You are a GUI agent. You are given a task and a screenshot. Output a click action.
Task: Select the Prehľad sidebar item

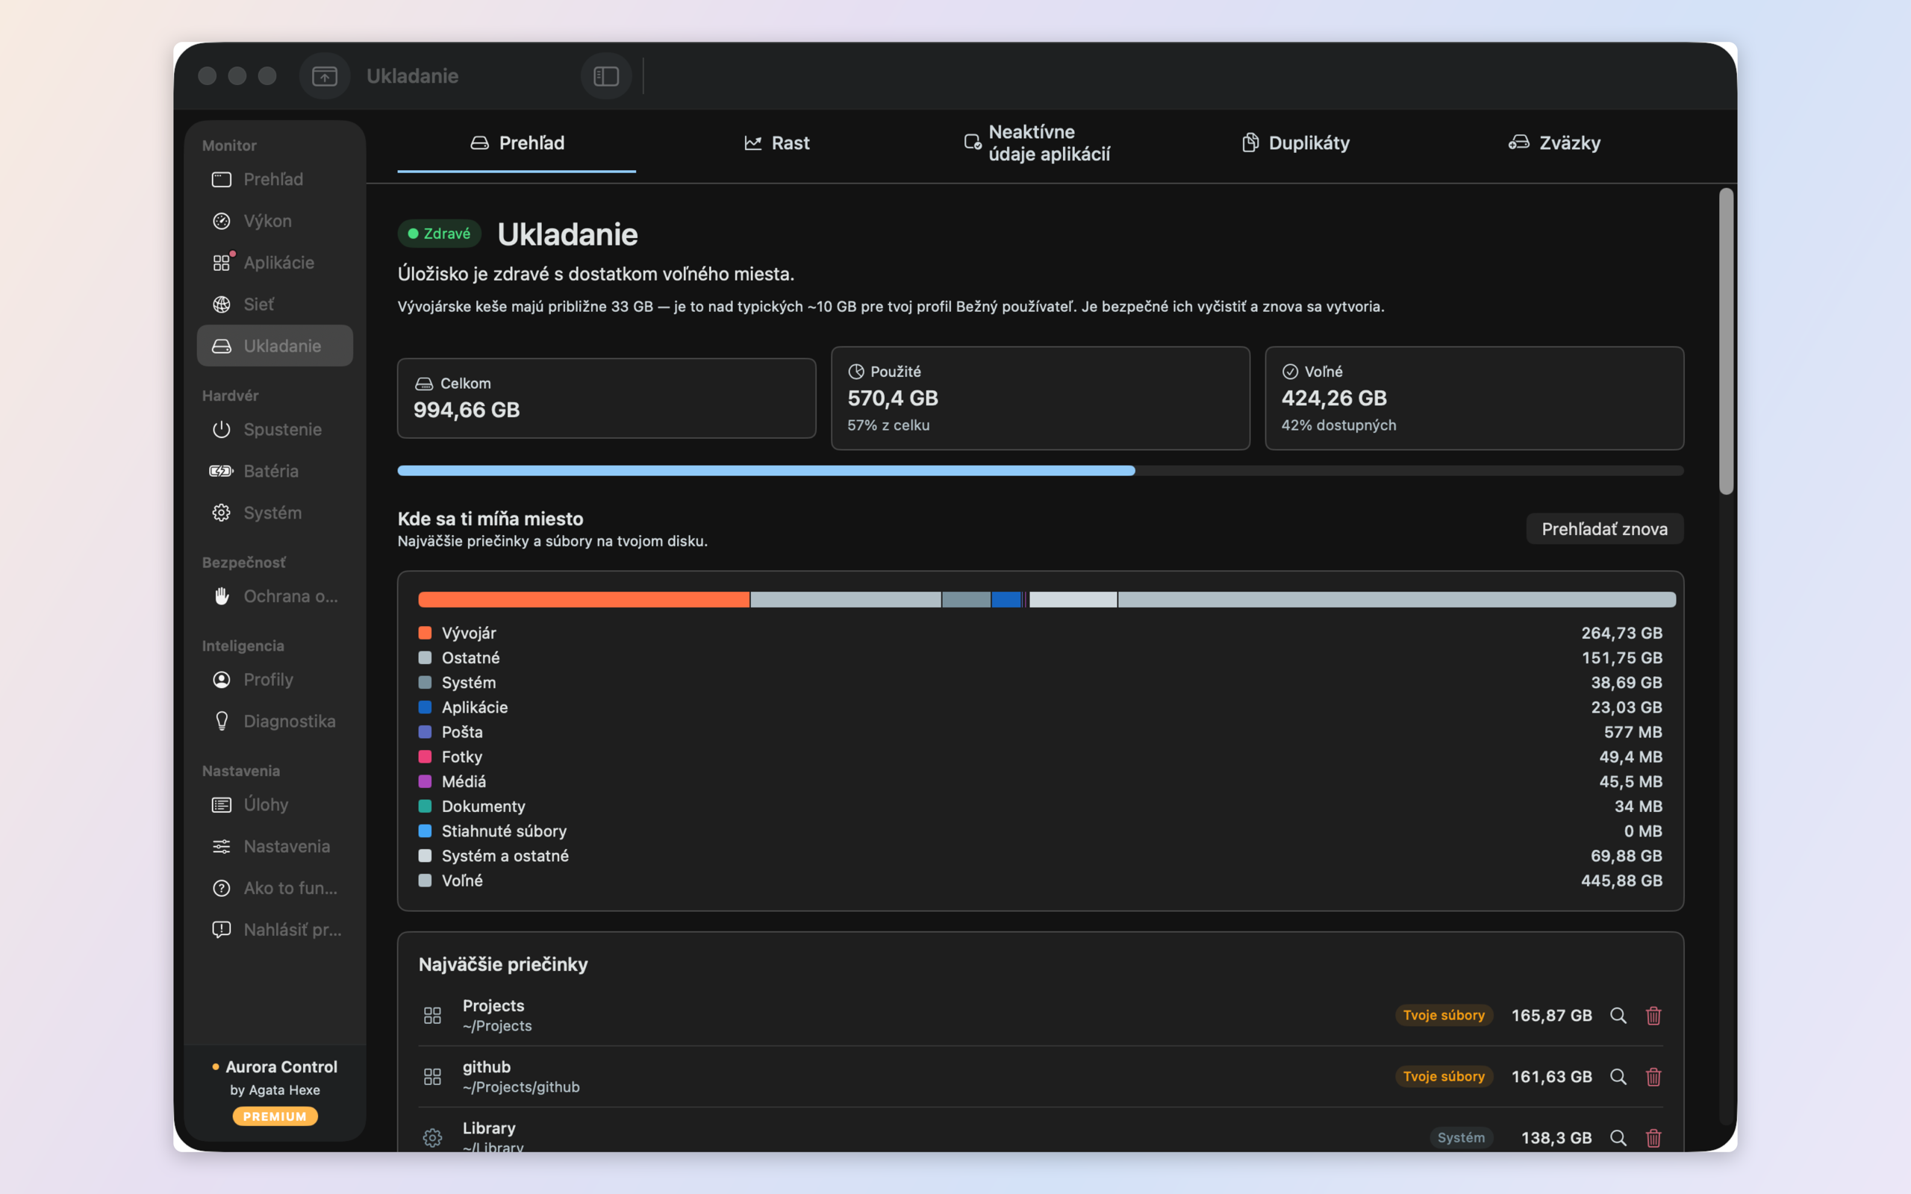275,179
